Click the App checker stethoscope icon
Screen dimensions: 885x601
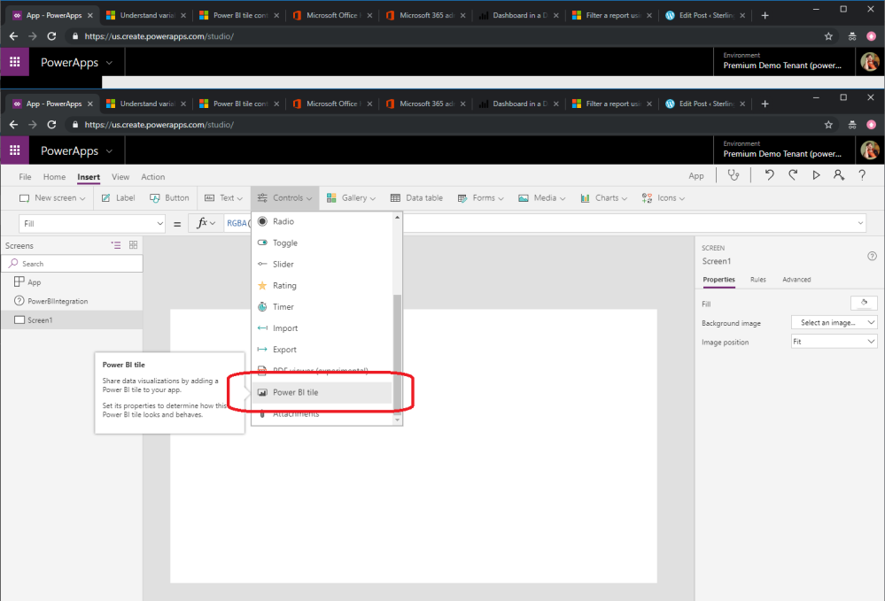point(734,175)
